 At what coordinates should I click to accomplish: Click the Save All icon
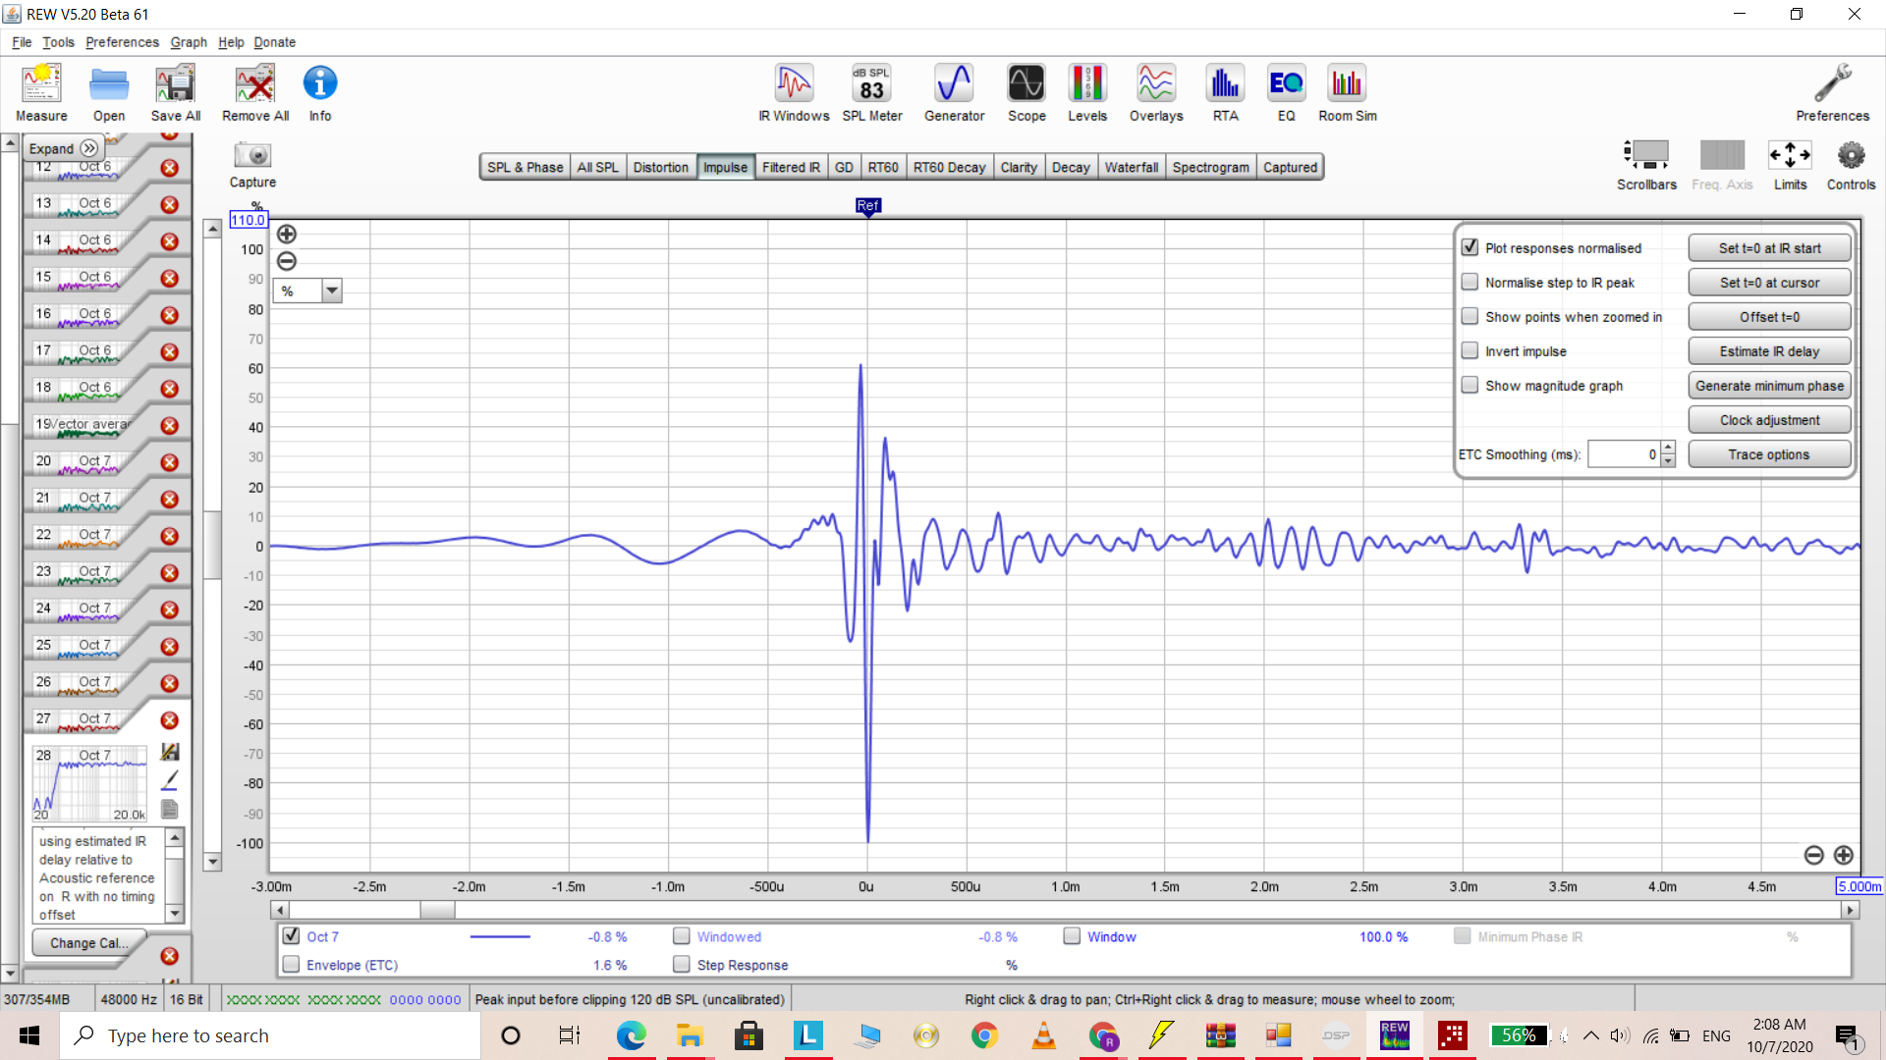tap(176, 93)
